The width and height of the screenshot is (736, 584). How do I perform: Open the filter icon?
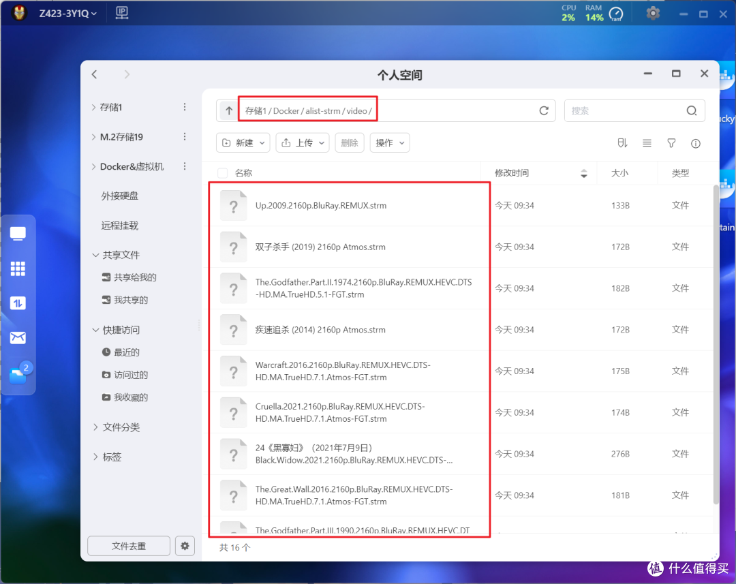coord(671,143)
